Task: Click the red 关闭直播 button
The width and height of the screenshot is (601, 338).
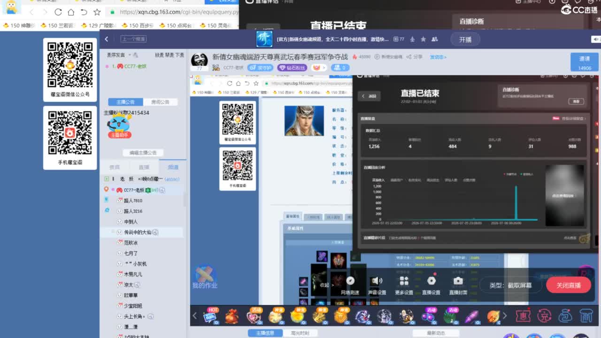Action: (x=569, y=285)
